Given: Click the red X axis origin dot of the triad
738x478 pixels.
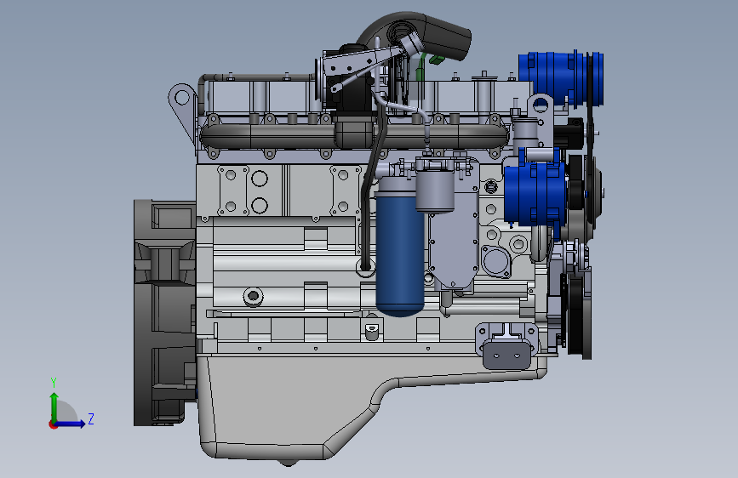Looking at the screenshot, I should pos(52,424).
